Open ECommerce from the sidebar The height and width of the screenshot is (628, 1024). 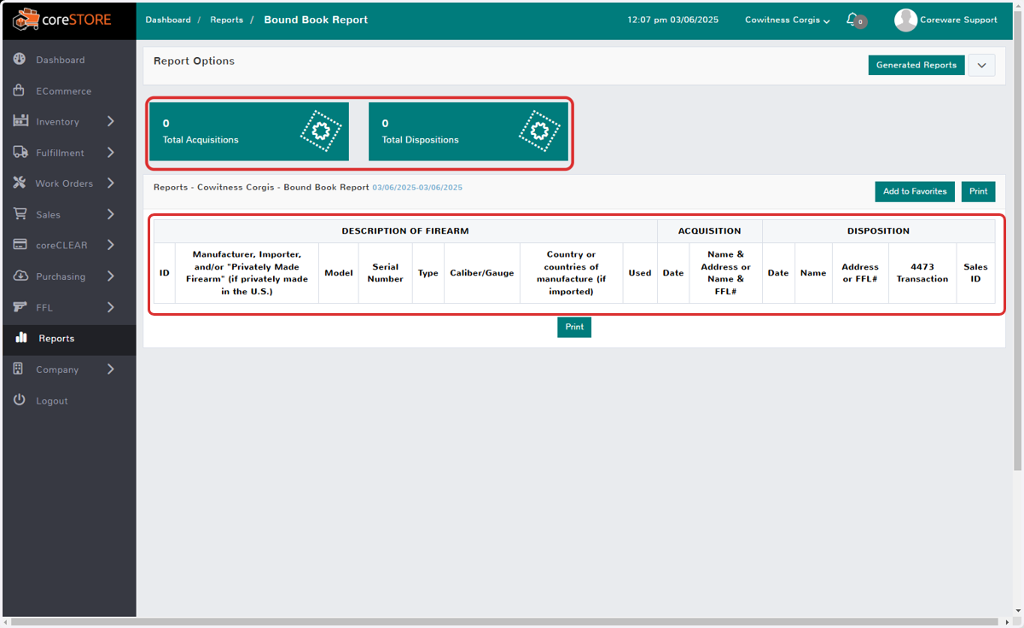[x=68, y=90]
